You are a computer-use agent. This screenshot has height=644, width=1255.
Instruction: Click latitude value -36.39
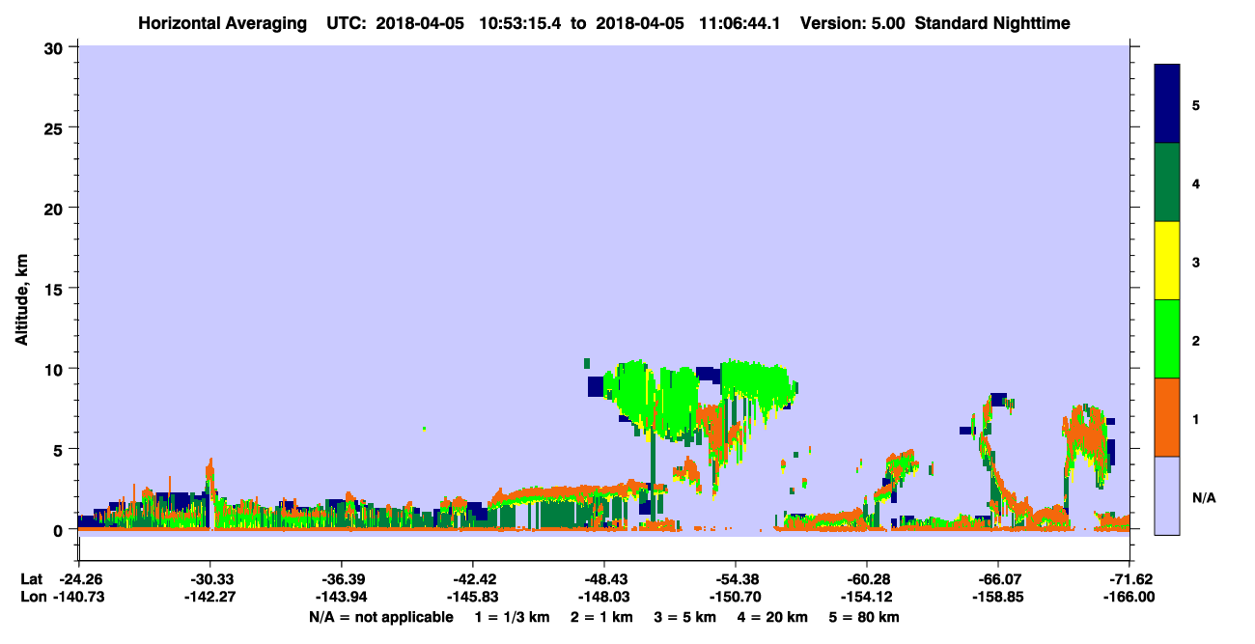(341, 579)
